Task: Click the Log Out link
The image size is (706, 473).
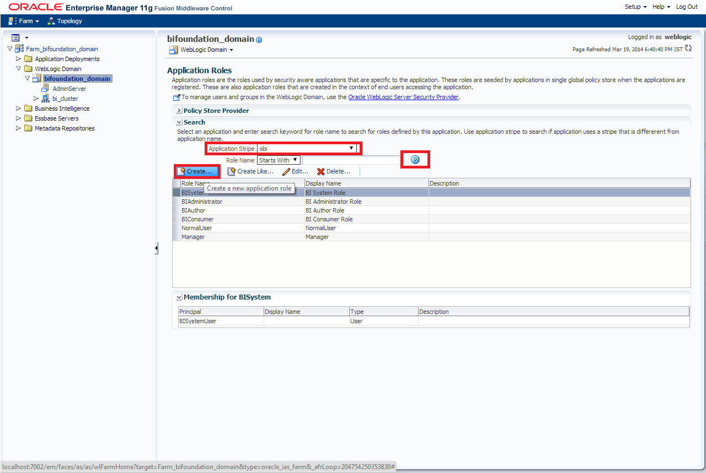Action: tap(687, 7)
